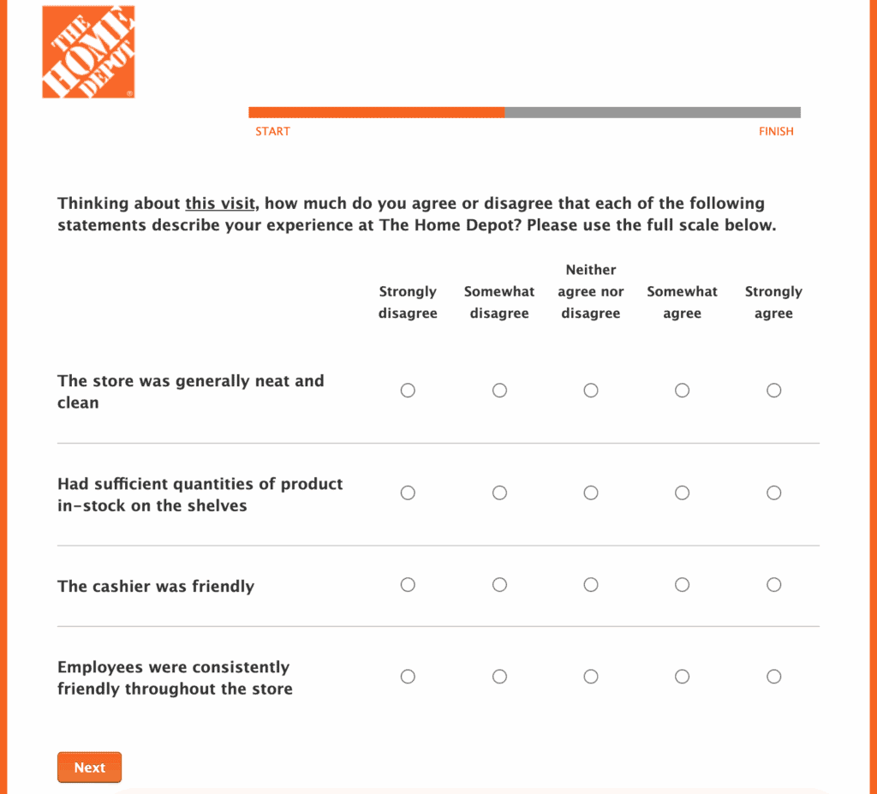877x794 pixels.
Task: Select Strongly agree for store neat and clean
Action: [x=773, y=391]
